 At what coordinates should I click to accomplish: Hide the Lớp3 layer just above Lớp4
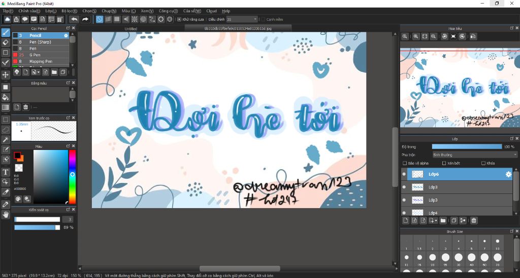click(404, 200)
